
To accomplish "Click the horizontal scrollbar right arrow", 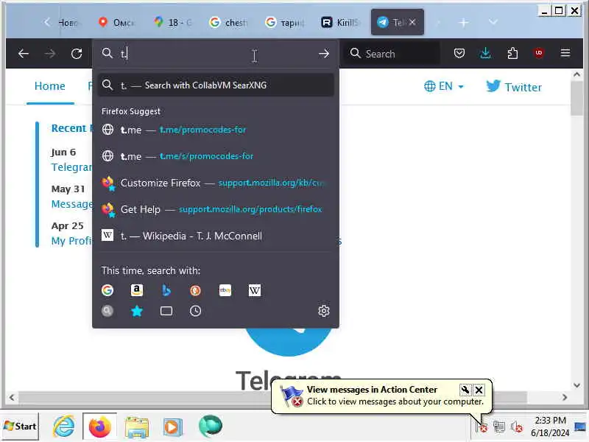I will (x=564, y=397).
